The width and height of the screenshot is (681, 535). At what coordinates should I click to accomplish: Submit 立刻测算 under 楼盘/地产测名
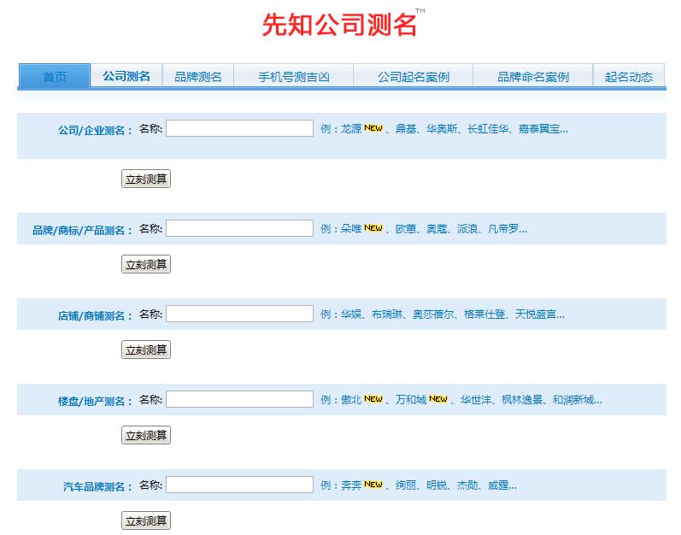click(146, 436)
